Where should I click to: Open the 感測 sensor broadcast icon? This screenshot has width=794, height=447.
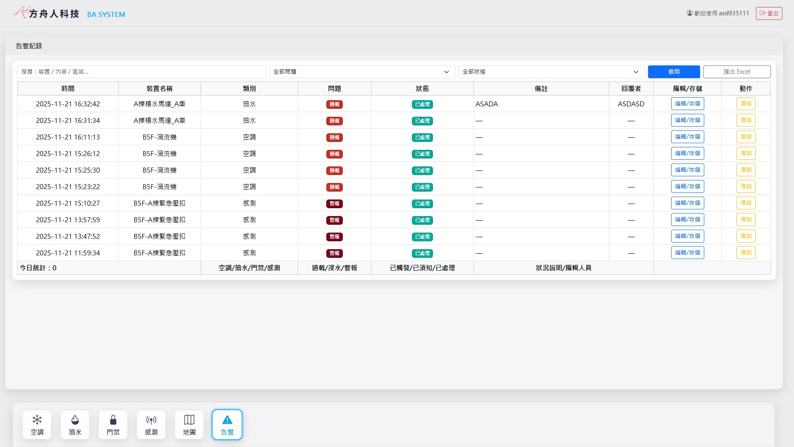pos(151,425)
